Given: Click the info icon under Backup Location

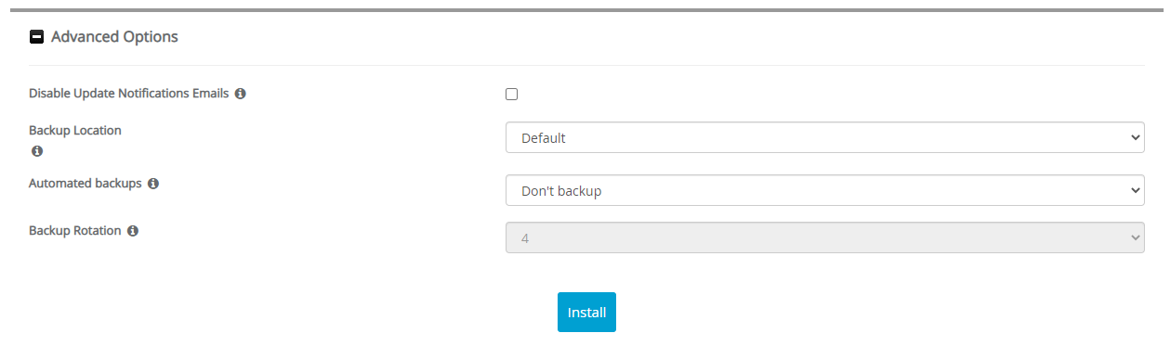Looking at the screenshot, I should [37, 150].
